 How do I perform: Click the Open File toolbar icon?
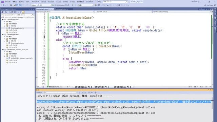tap(15, 5)
